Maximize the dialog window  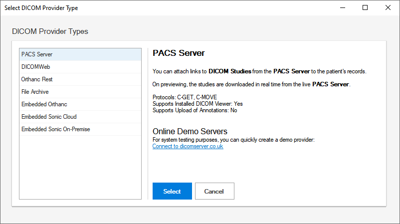[365, 7]
